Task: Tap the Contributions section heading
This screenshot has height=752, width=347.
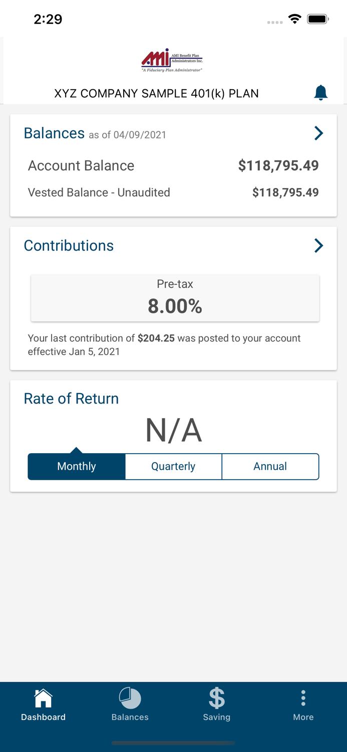Action: (69, 246)
